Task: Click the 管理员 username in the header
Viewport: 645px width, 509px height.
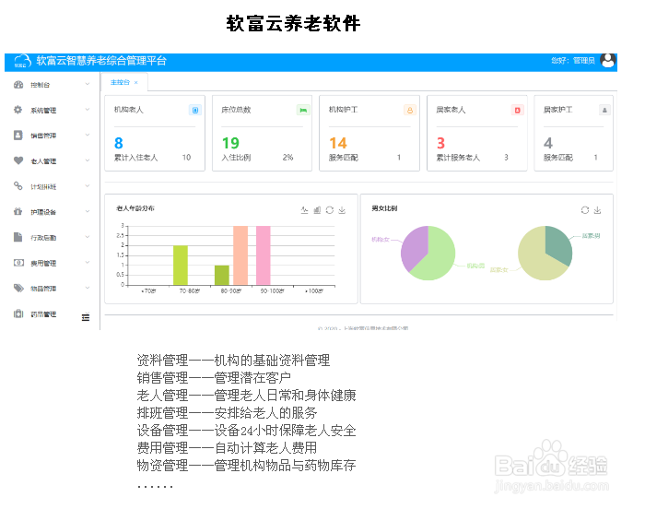Action: point(584,61)
